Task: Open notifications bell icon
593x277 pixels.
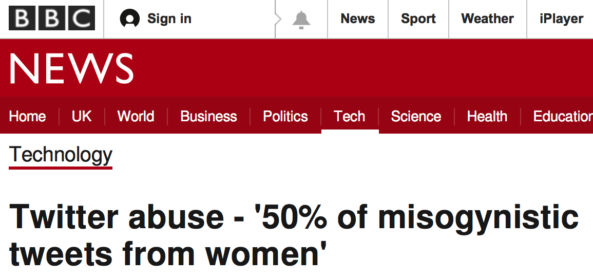Action: tap(301, 20)
